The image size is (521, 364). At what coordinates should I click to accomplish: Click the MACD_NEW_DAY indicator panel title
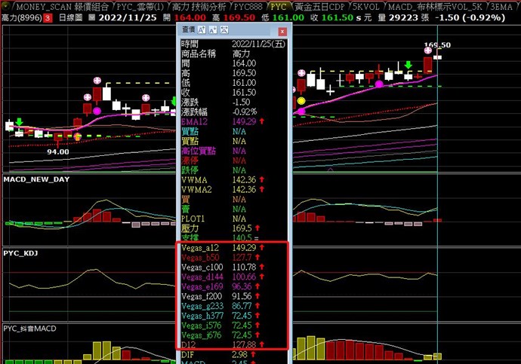tap(37, 181)
